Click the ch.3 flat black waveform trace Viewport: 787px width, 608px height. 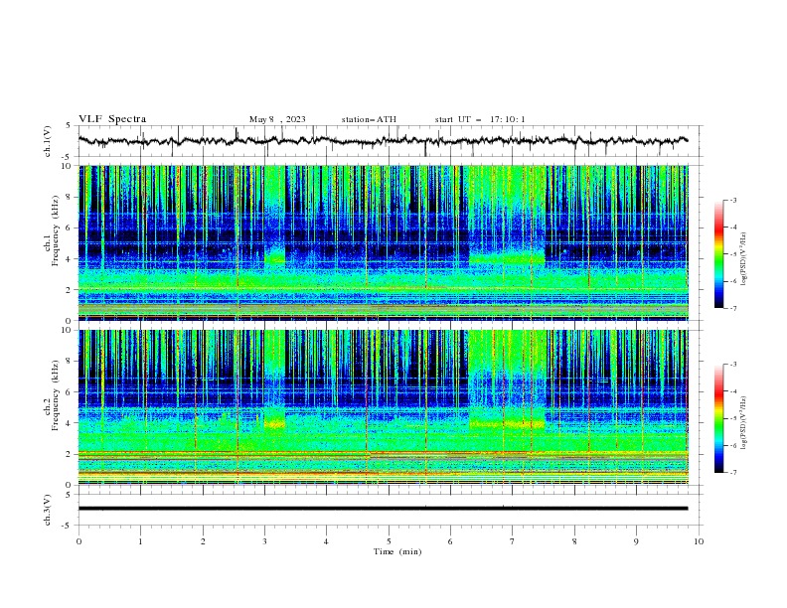click(383, 509)
